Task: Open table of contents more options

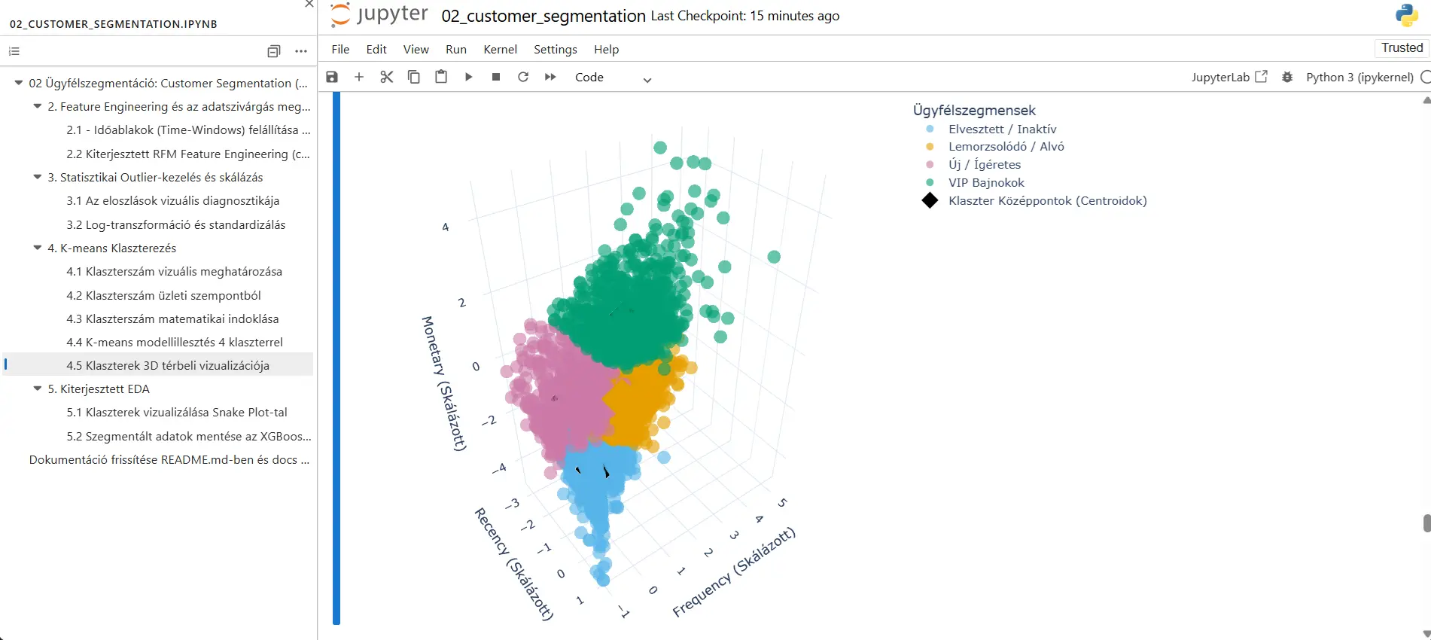Action: (x=301, y=51)
